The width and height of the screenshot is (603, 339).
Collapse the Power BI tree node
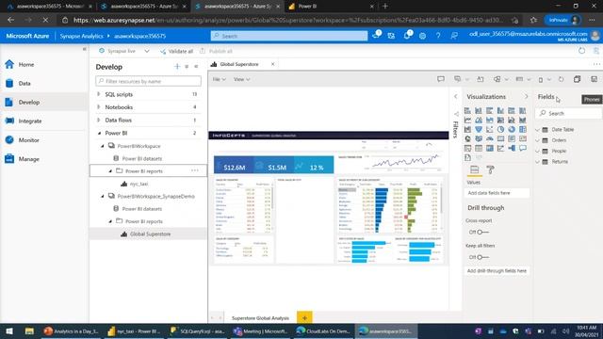(x=99, y=133)
